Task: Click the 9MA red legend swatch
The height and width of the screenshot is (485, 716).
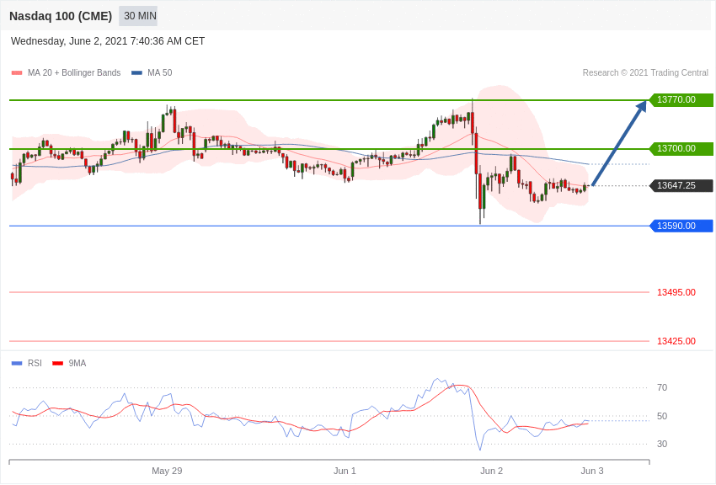Action: [58, 364]
